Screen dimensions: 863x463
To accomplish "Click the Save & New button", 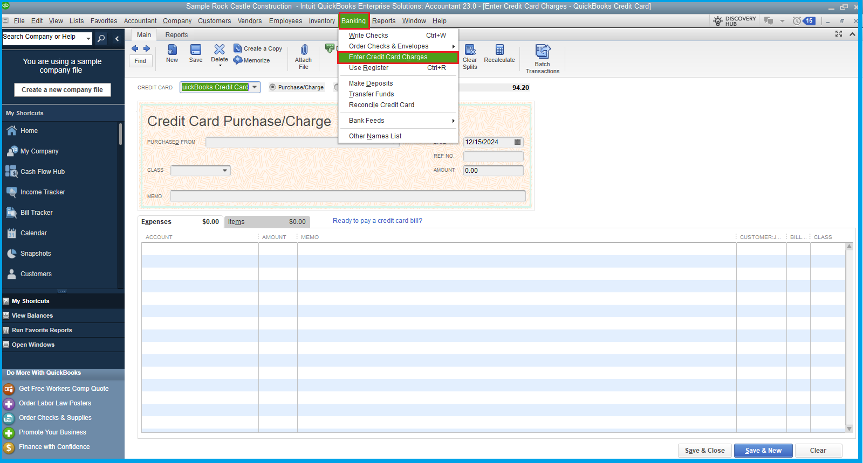I will 763,451.
